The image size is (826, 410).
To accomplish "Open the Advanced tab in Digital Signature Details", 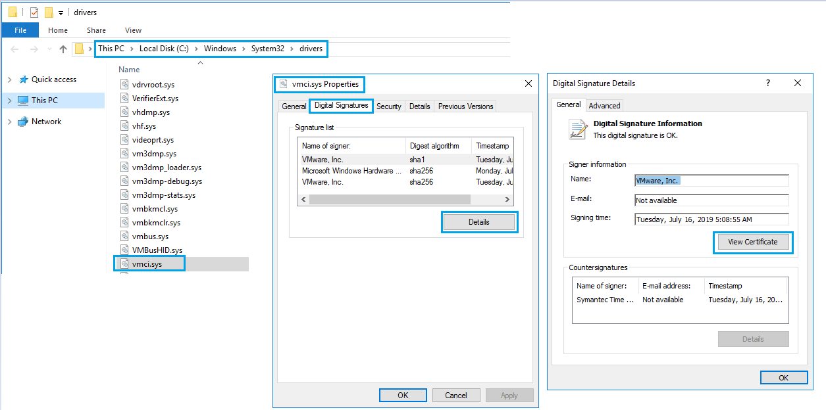I will pos(604,104).
